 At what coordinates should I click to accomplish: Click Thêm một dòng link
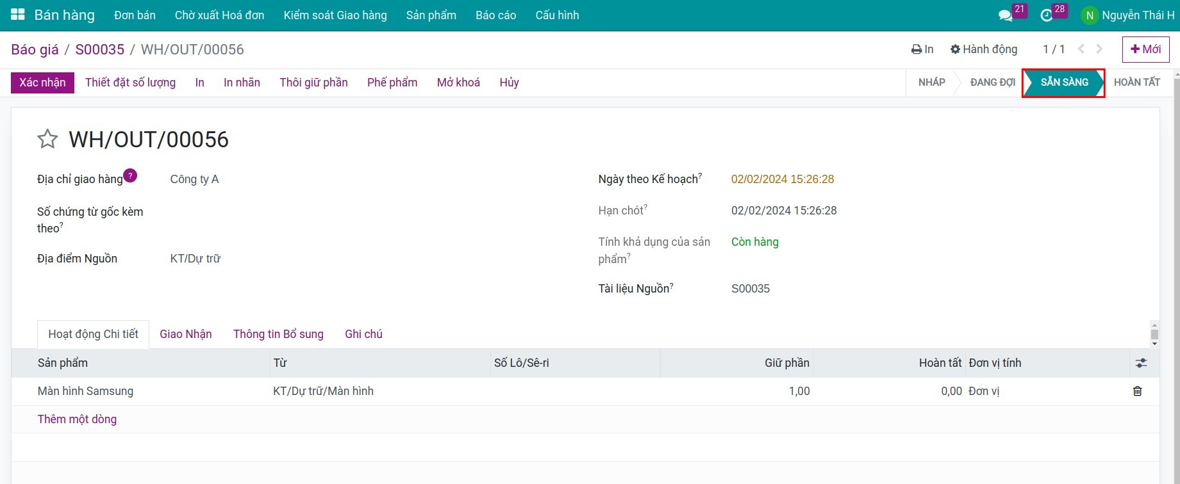(x=77, y=419)
